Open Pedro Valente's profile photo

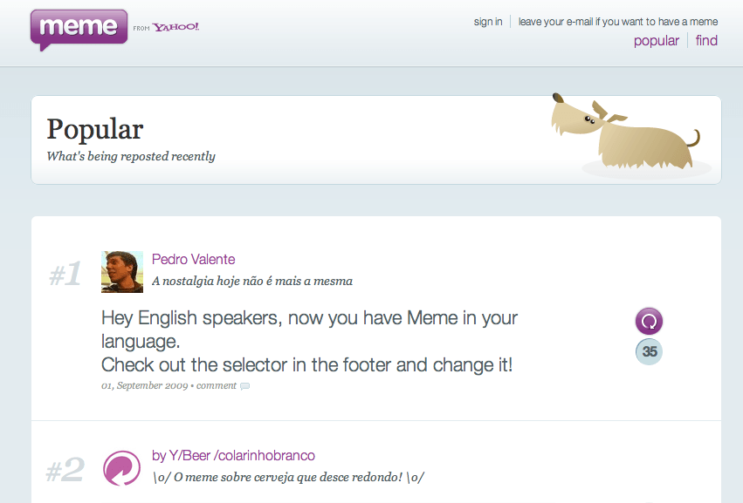(122, 272)
